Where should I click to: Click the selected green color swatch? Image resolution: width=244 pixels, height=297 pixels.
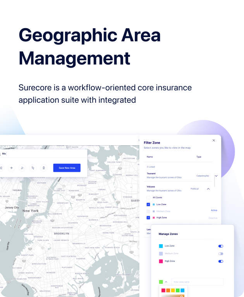(161, 282)
